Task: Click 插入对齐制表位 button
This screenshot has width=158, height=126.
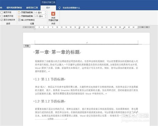Action: [26, 20]
